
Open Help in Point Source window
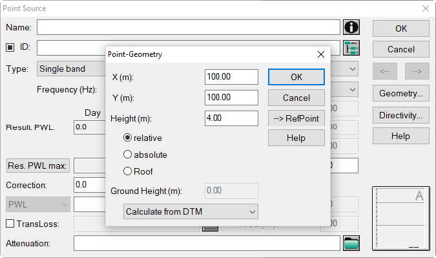tap(401, 136)
